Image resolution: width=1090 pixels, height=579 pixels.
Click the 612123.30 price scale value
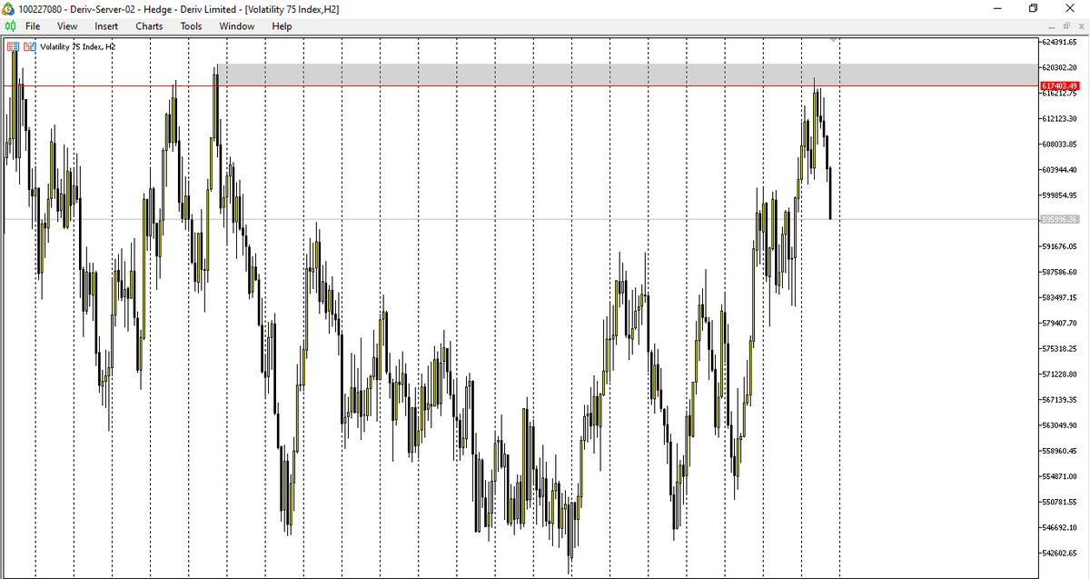click(x=1059, y=118)
